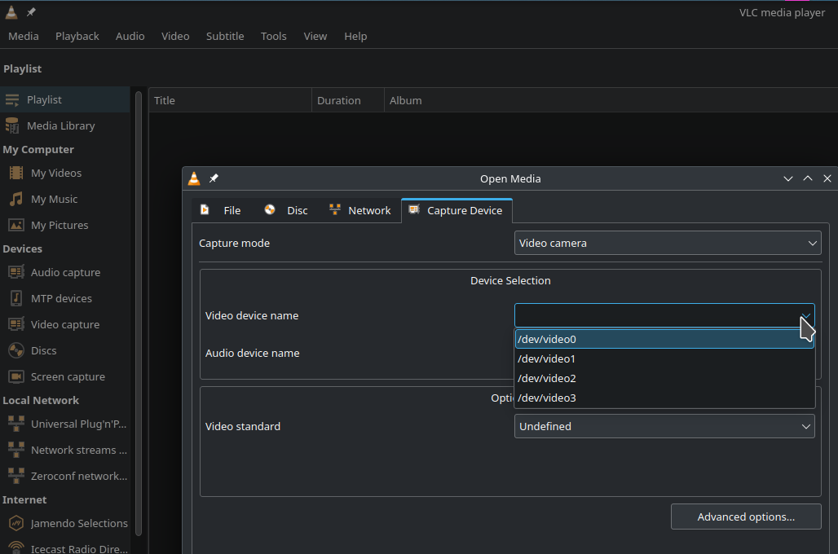Sort playlist by Duration column header
The width and height of the screenshot is (838, 554).
[348, 100]
